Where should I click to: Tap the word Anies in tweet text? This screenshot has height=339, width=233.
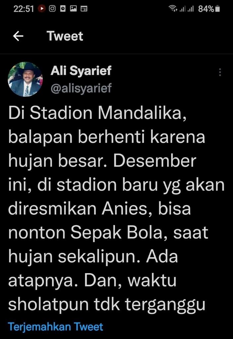tap(127, 209)
